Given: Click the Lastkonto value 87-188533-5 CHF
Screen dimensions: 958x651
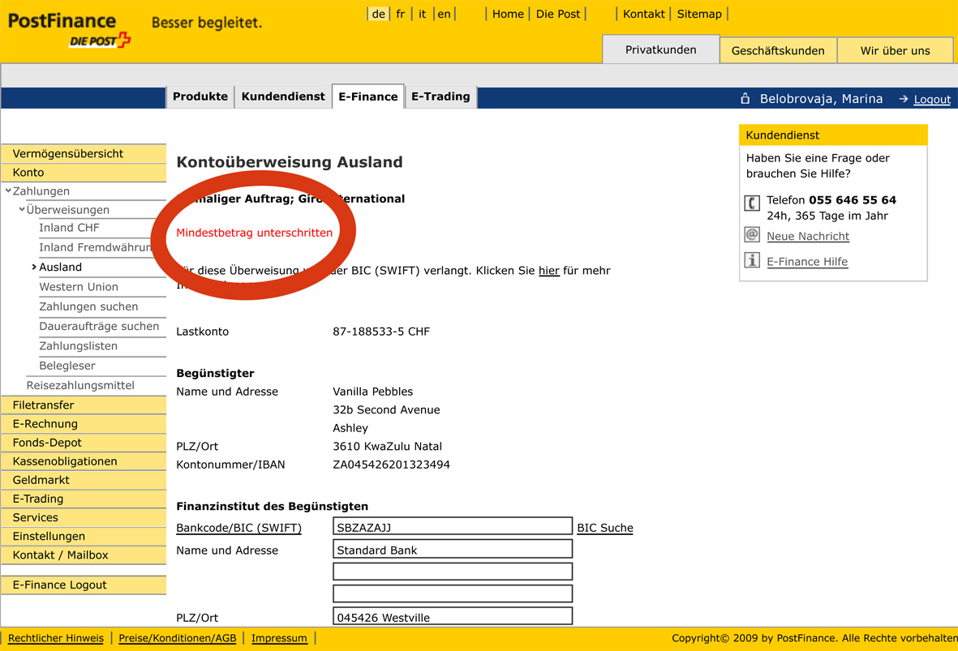Looking at the screenshot, I should pos(381,332).
